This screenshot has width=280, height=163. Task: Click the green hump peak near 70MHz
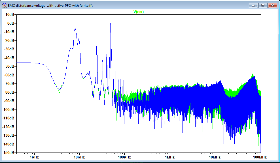coord(253,74)
